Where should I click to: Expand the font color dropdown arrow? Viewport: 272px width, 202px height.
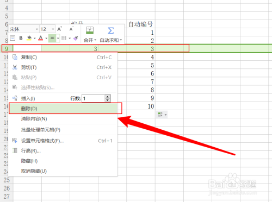coord(46,38)
